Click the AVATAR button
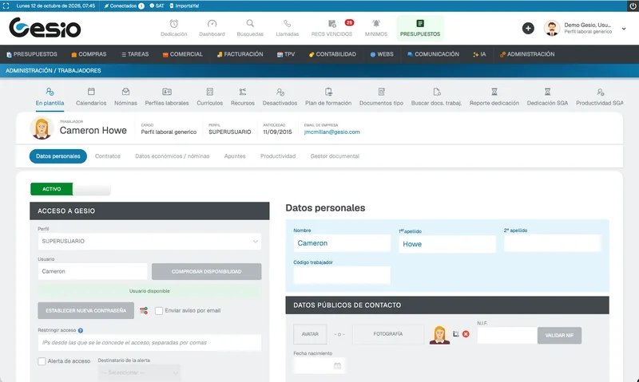This screenshot has width=639, height=382. [310, 334]
